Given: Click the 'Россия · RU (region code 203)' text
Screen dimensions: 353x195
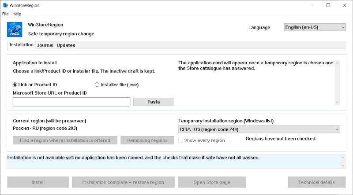Looking at the screenshot, I should (45, 128).
